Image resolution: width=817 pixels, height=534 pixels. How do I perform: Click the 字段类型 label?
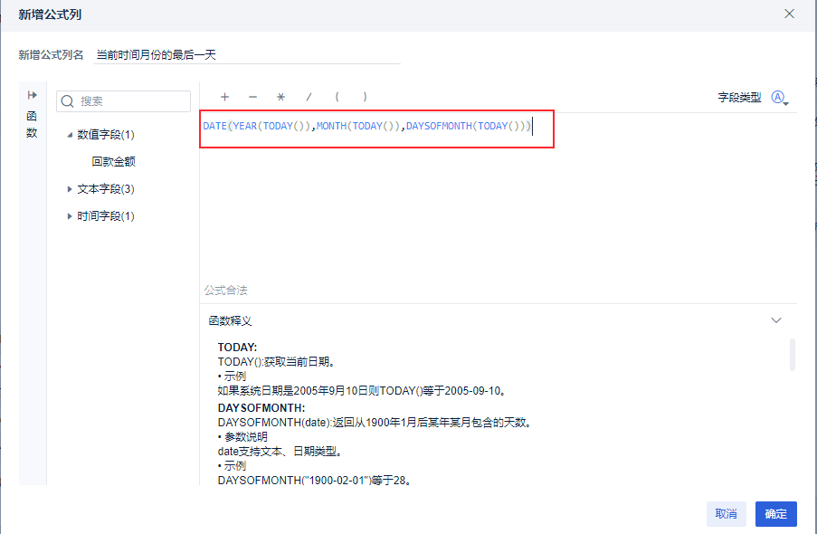coord(739,98)
